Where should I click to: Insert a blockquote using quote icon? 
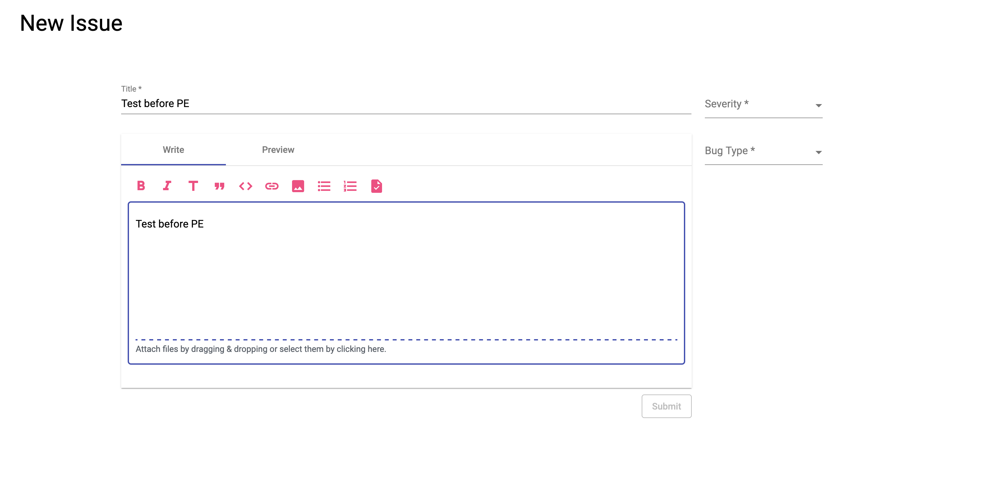[x=219, y=186]
